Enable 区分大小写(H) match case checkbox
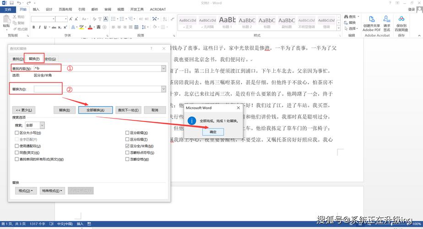423x229 pixels. pyautogui.click(x=17, y=133)
